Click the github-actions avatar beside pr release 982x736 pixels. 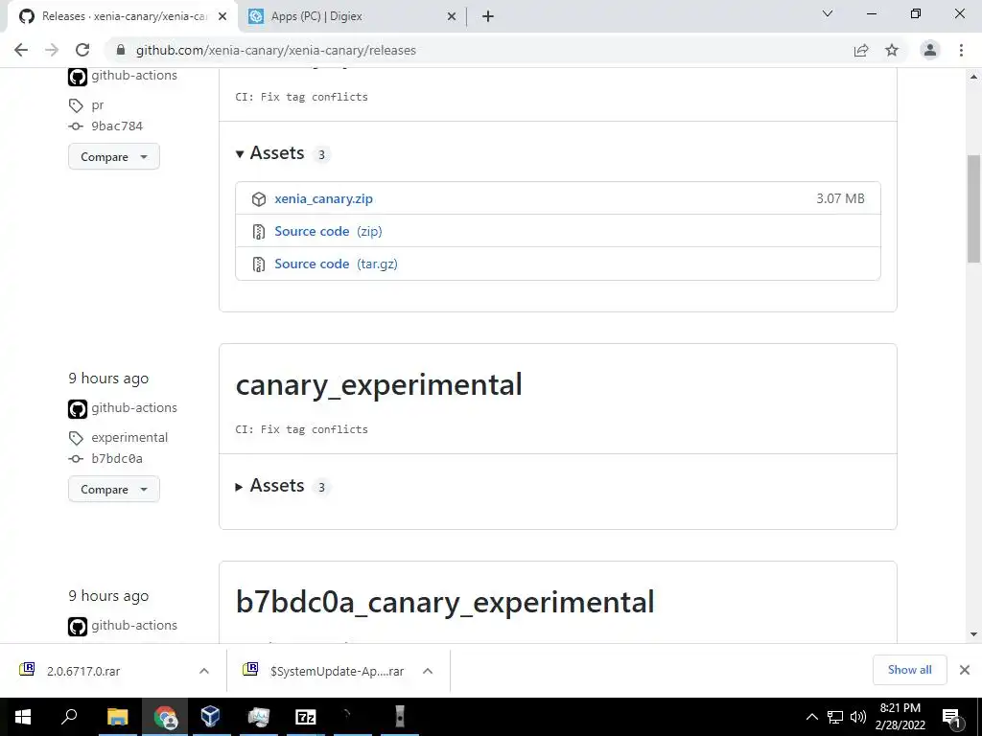point(78,77)
